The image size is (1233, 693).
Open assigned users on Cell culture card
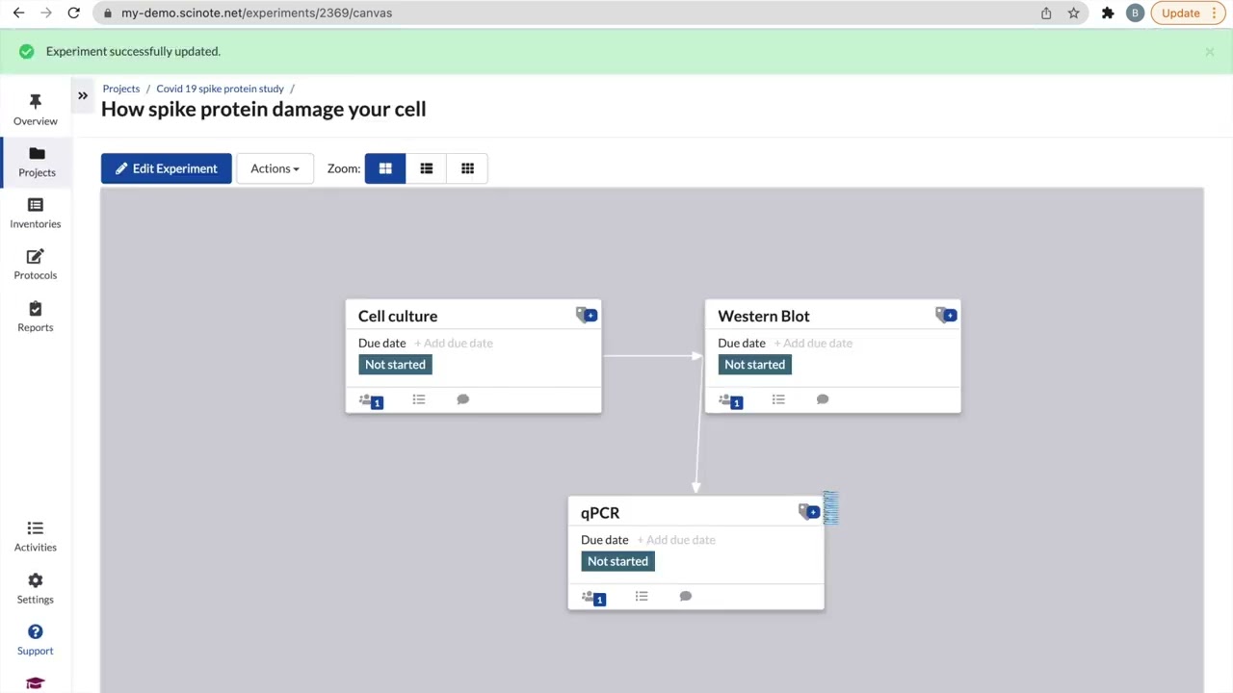pyautogui.click(x=371, y=400)
